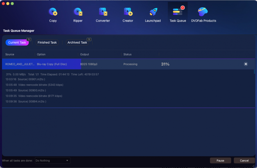Open the Copy module icon
257x168 pixels.
point(53,12)
